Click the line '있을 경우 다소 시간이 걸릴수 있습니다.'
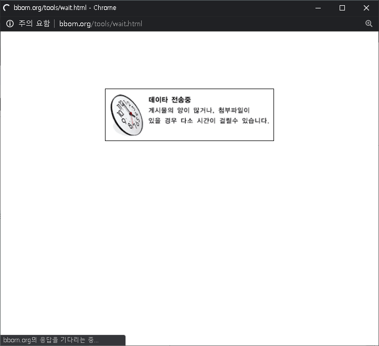 coord(208,121)
